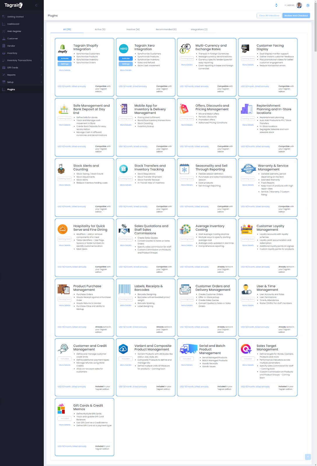The width and height of the screenshot is (317, 466).
Task: Click the Included button on Customer and Credit Management
Action: point(65,359)
